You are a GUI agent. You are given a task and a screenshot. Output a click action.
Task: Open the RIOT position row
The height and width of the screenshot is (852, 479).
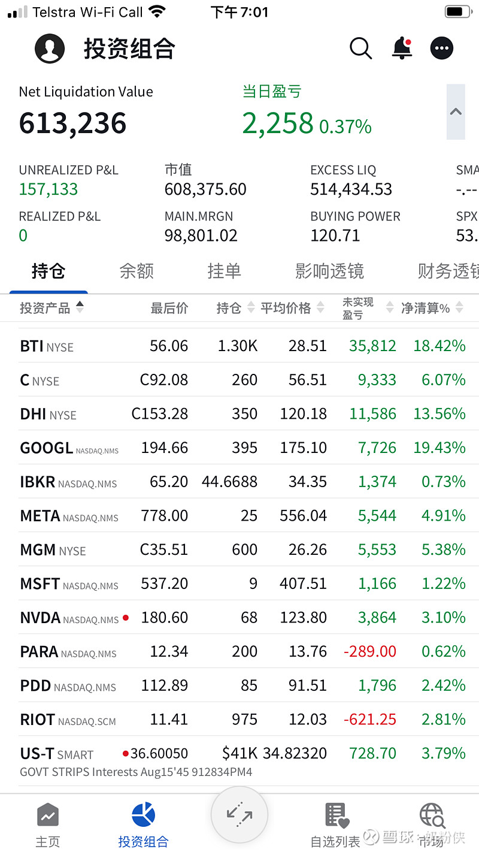coord(239,719)
